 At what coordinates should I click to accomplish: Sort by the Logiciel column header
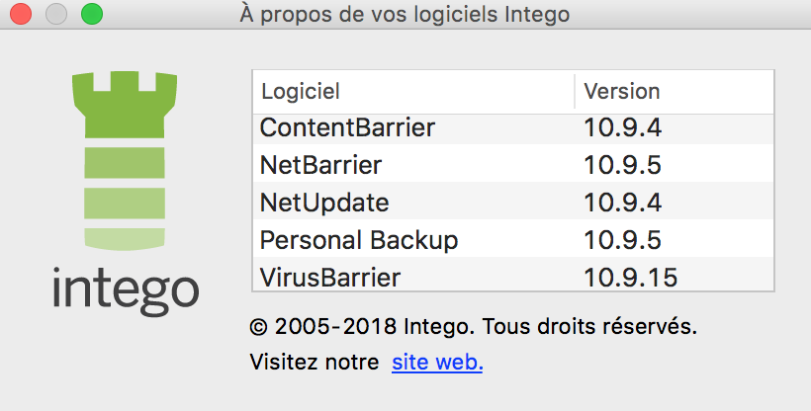point(413,92)
